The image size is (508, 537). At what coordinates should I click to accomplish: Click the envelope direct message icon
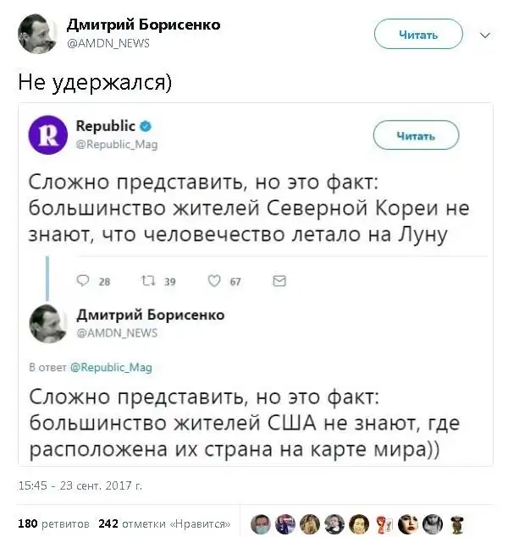[279, 281]
